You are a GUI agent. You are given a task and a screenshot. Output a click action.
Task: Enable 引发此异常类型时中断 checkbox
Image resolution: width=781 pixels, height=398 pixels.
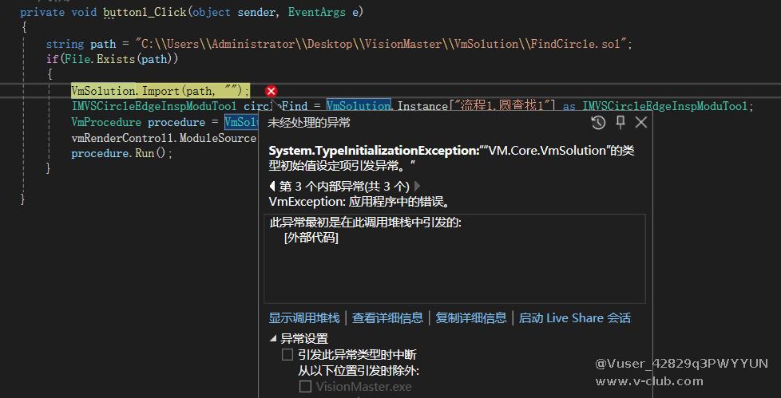tap(287, 355)
